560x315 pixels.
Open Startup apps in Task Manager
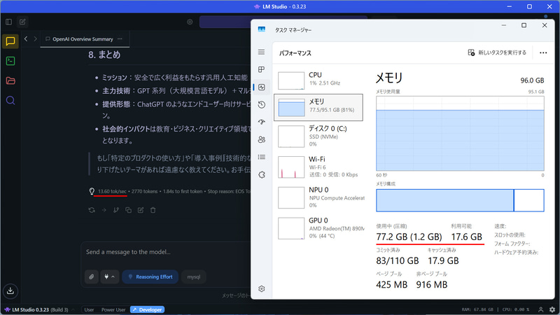point(261,122)
